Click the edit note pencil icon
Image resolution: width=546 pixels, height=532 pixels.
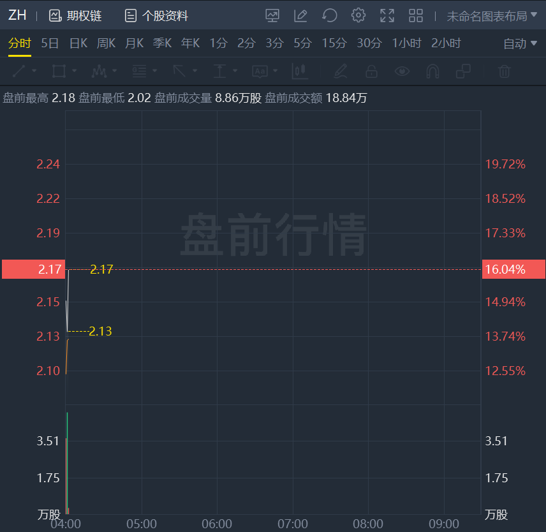pos(300,16)
